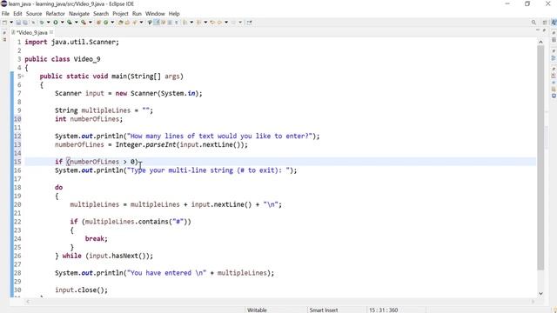Click the Open Perspective icon

tap(545, 23)
